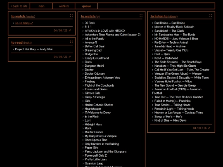Click 'Adventure Time: Fionna and Cake (season 2)'
Viewport: 223px width, 167px height.
tap(113, 35)
